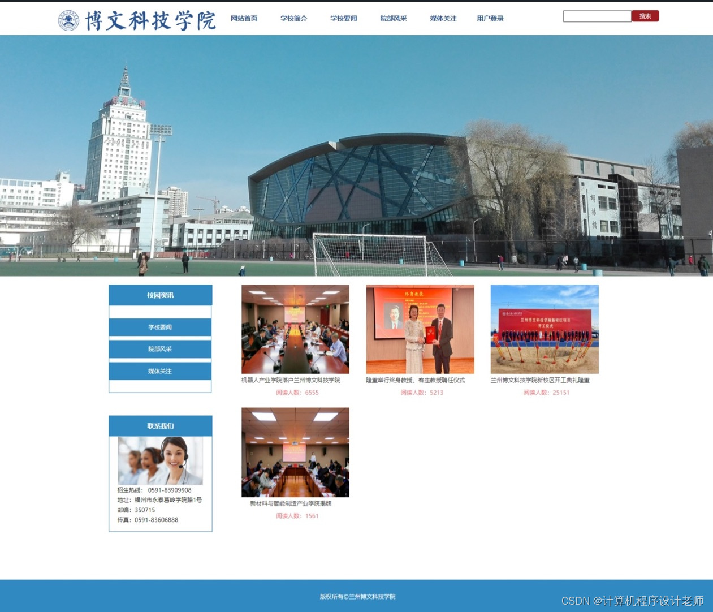Click footer text 版权所有©兰州博文科技学院
The width and height of the screenshot is (713, 612).
coord(357,597)
